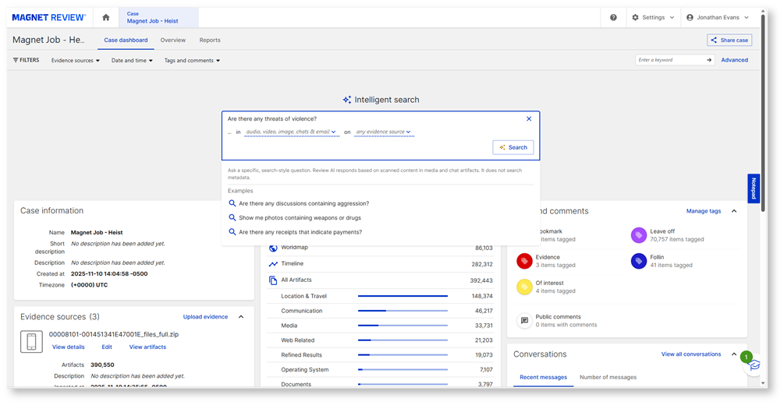Open View details for evidence zip

coord(69,347)
